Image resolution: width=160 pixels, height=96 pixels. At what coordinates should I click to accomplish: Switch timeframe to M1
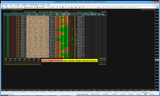113,7
